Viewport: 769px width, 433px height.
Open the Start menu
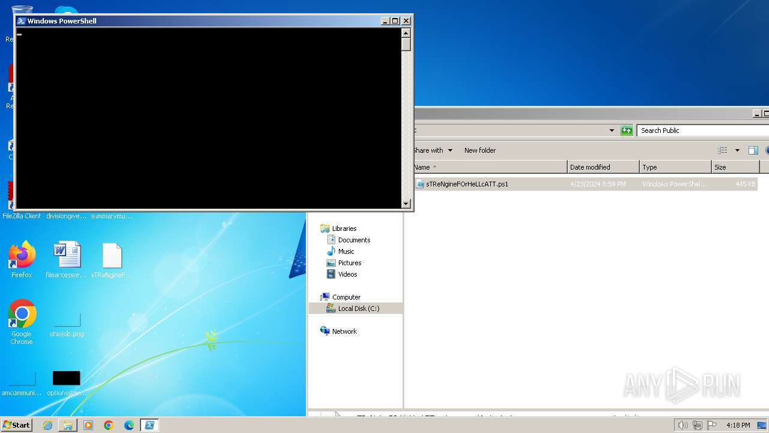16,425
